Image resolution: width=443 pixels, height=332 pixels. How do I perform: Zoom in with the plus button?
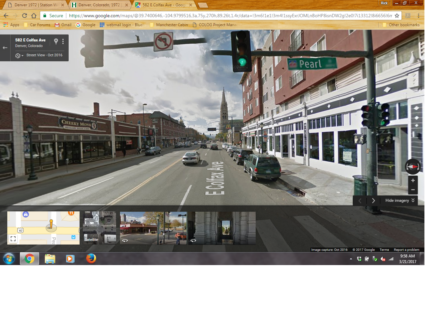point(413,181)
